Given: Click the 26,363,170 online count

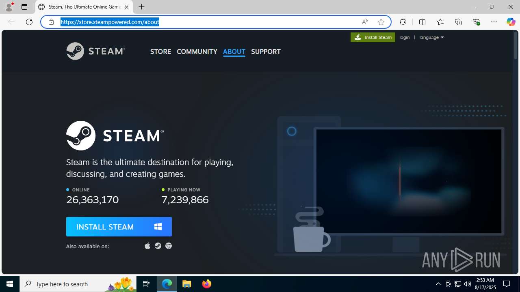Looking at the screenshot, I should coord(93,200).
